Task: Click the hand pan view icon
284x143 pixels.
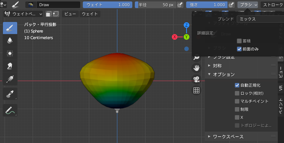Action: pyautogui.click(x=196, y=68)
